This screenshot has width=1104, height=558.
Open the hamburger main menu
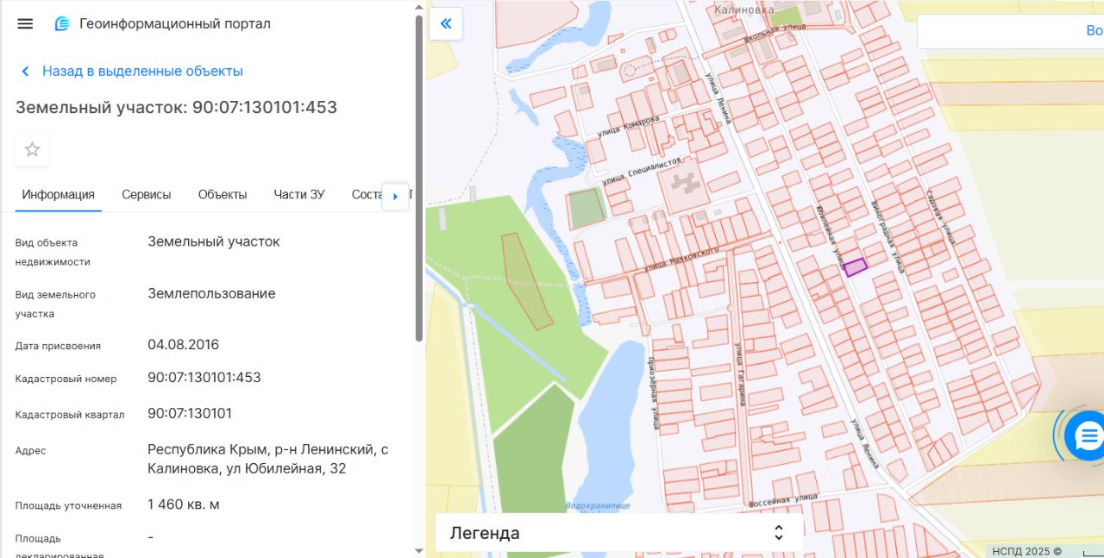[25, 23]
